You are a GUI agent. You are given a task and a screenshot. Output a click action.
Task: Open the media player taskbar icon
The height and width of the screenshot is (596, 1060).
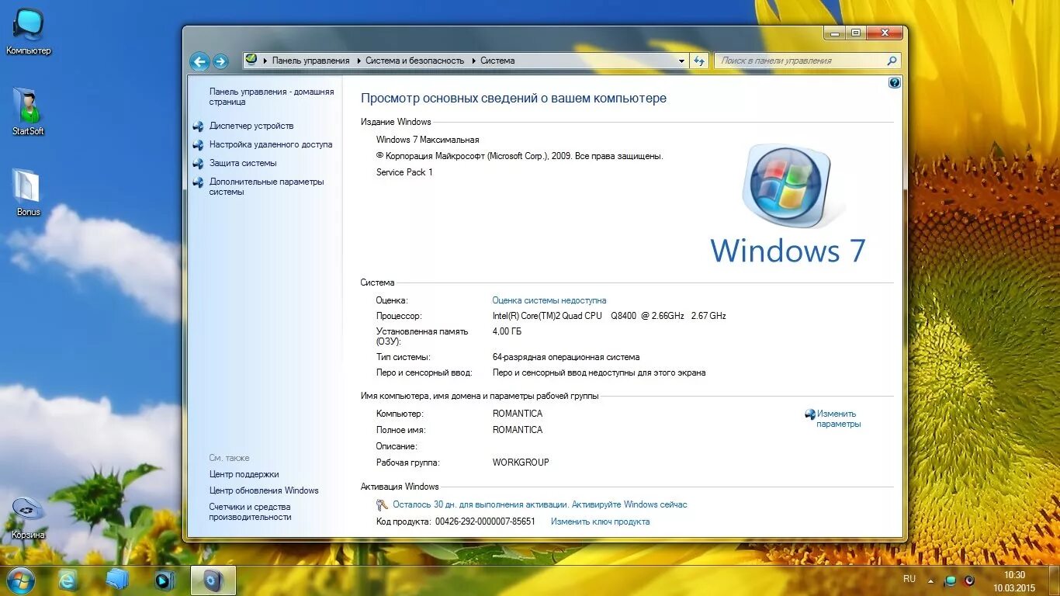[x=165, y=580]
